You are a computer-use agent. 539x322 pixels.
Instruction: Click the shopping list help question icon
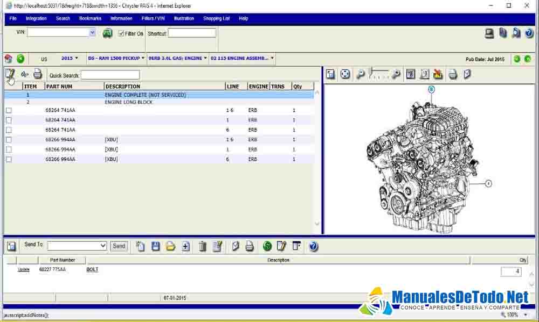click(314, 246)
